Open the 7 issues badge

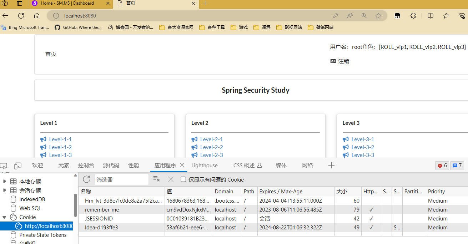(457, 165)
